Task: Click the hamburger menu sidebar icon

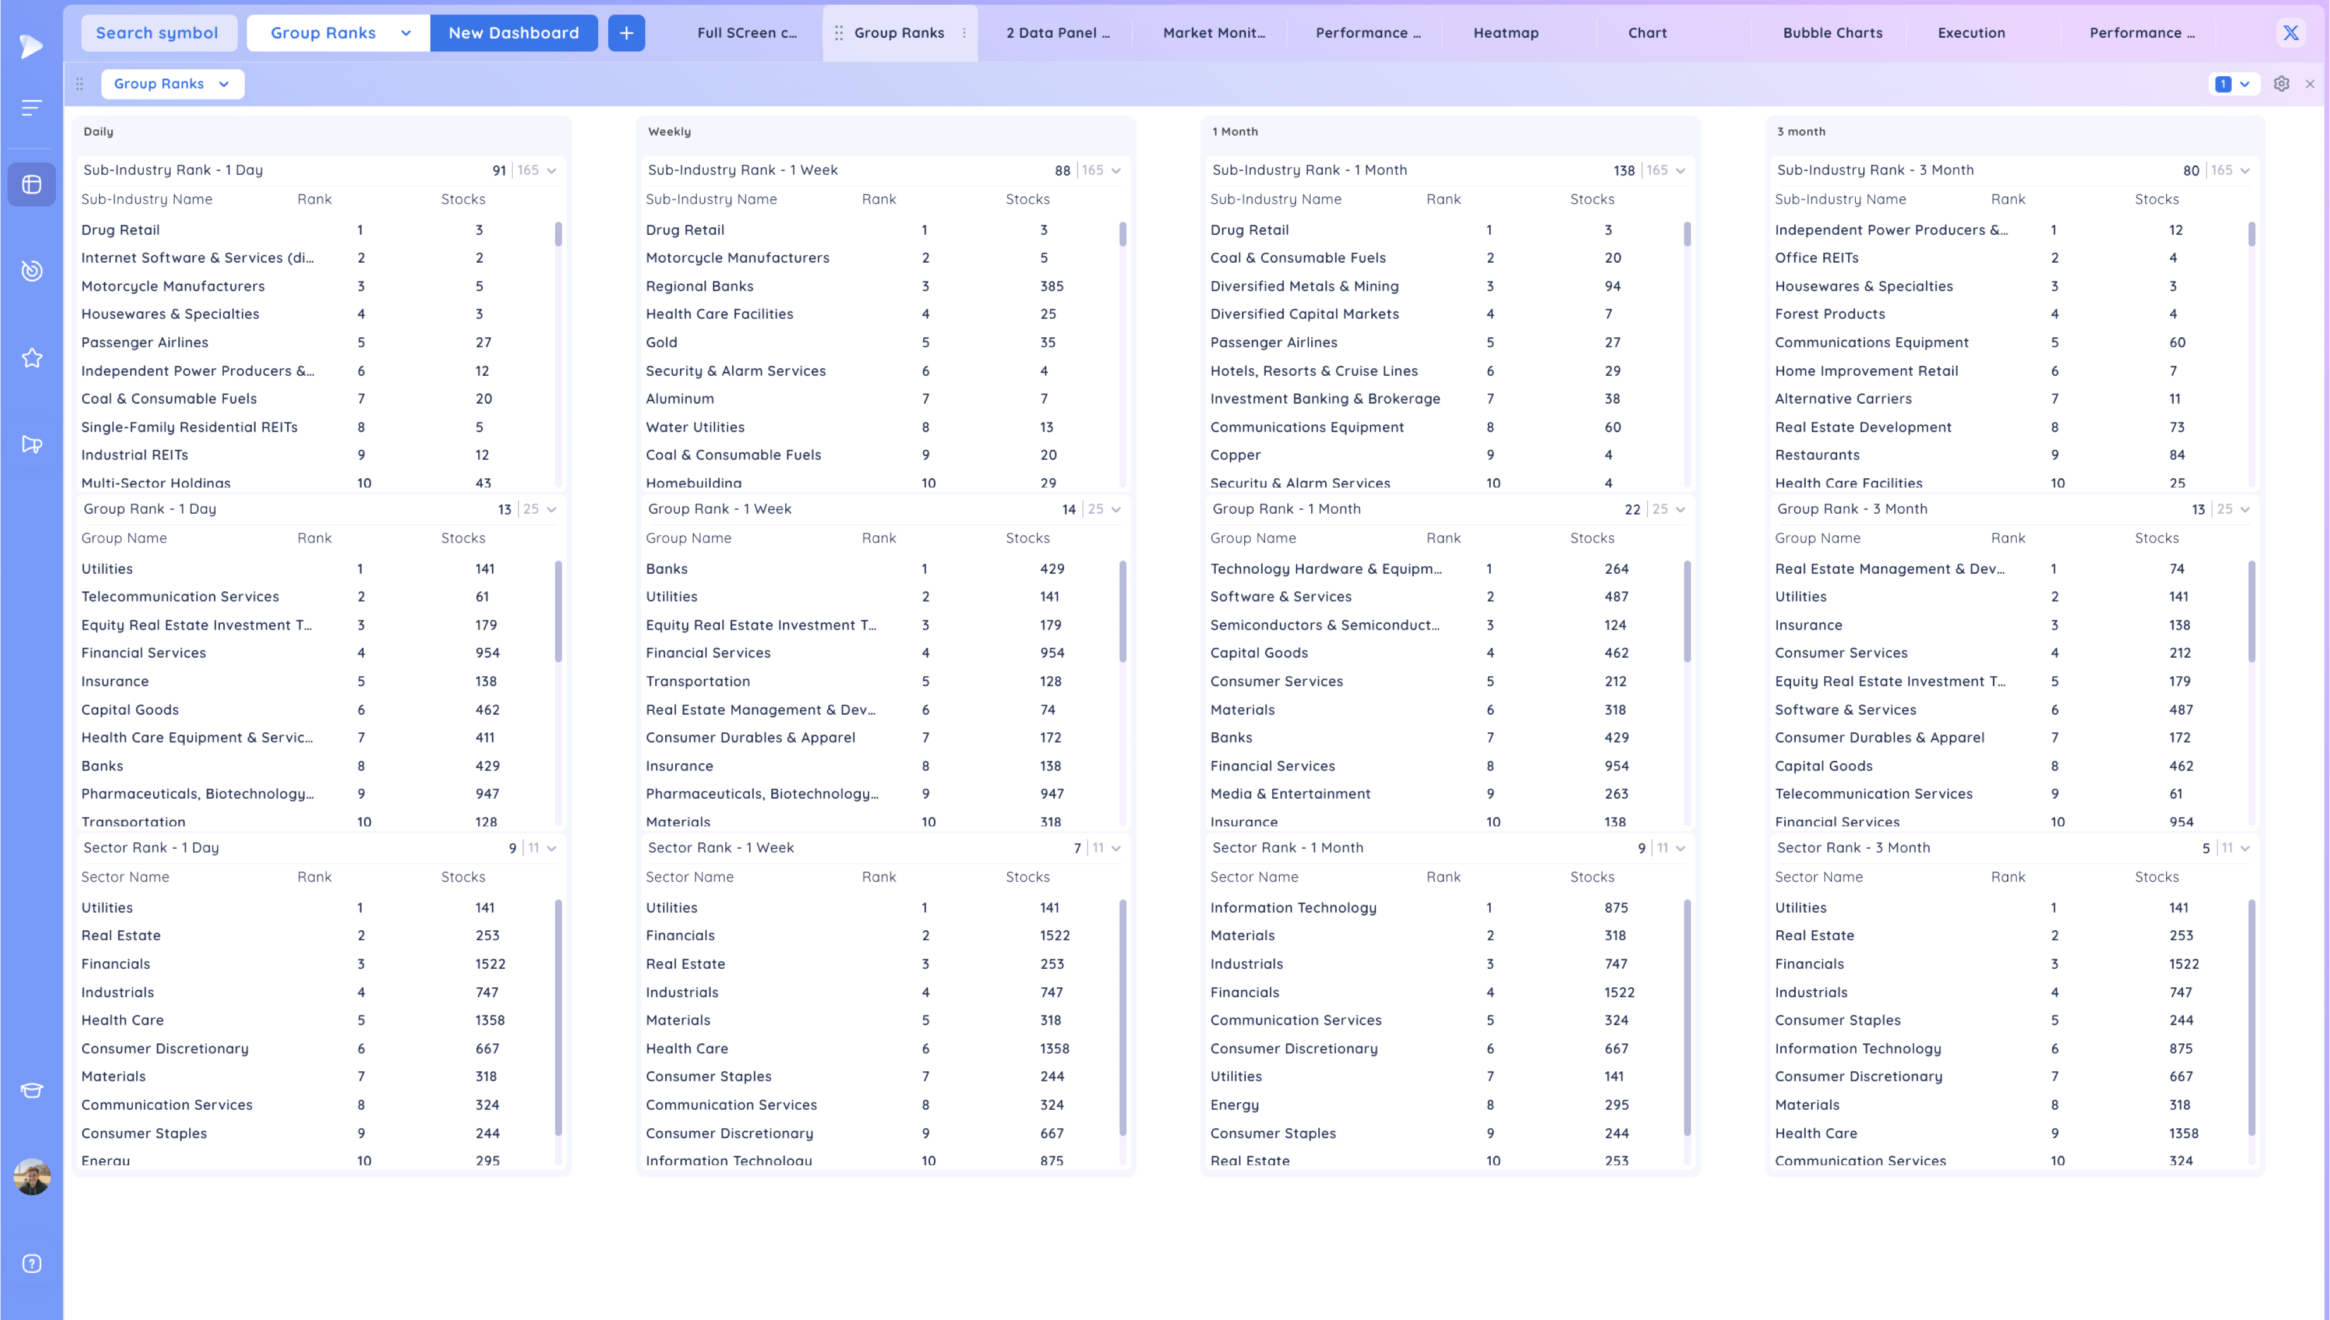Action: 31,108
